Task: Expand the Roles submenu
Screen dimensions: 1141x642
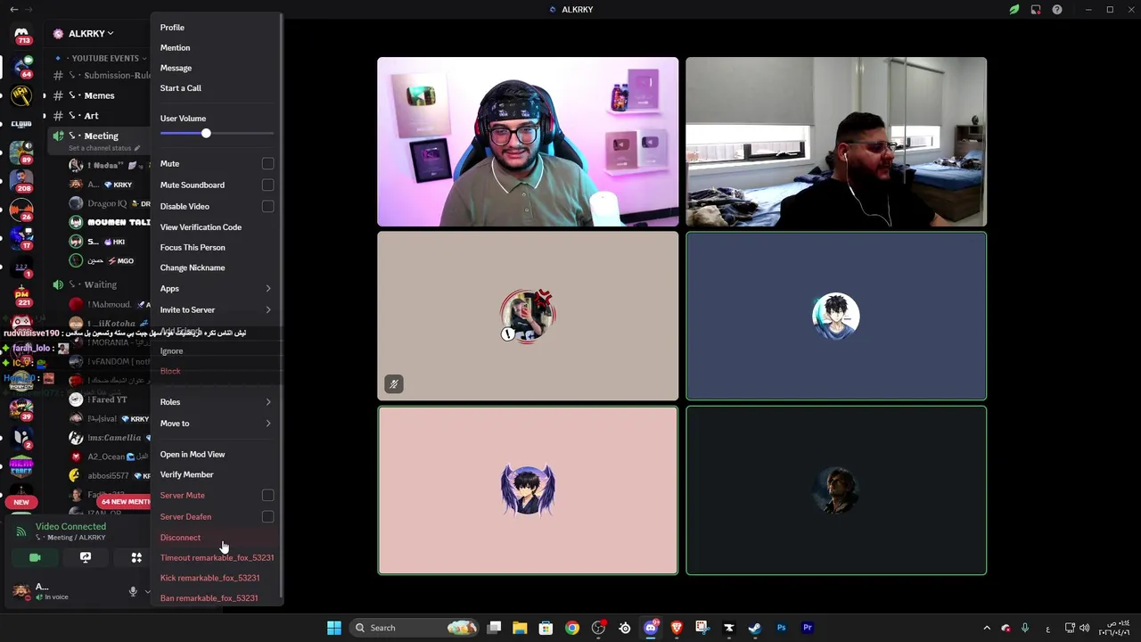Action: (217, 402)
